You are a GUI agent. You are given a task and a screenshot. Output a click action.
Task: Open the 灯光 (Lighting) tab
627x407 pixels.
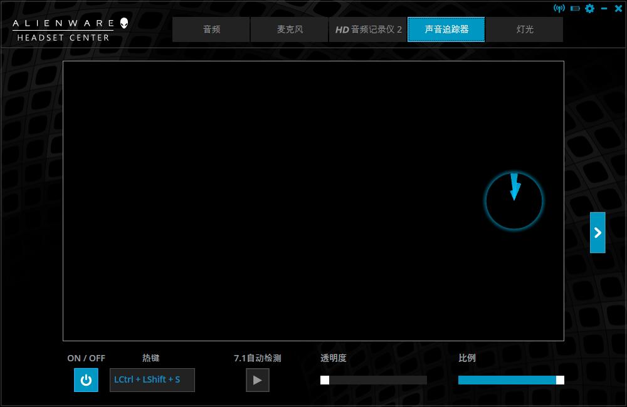click(525, 28)
